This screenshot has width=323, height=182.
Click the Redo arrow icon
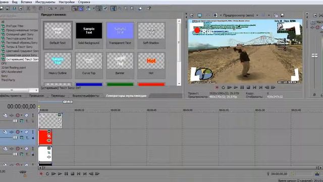click(x=62, y=9)
